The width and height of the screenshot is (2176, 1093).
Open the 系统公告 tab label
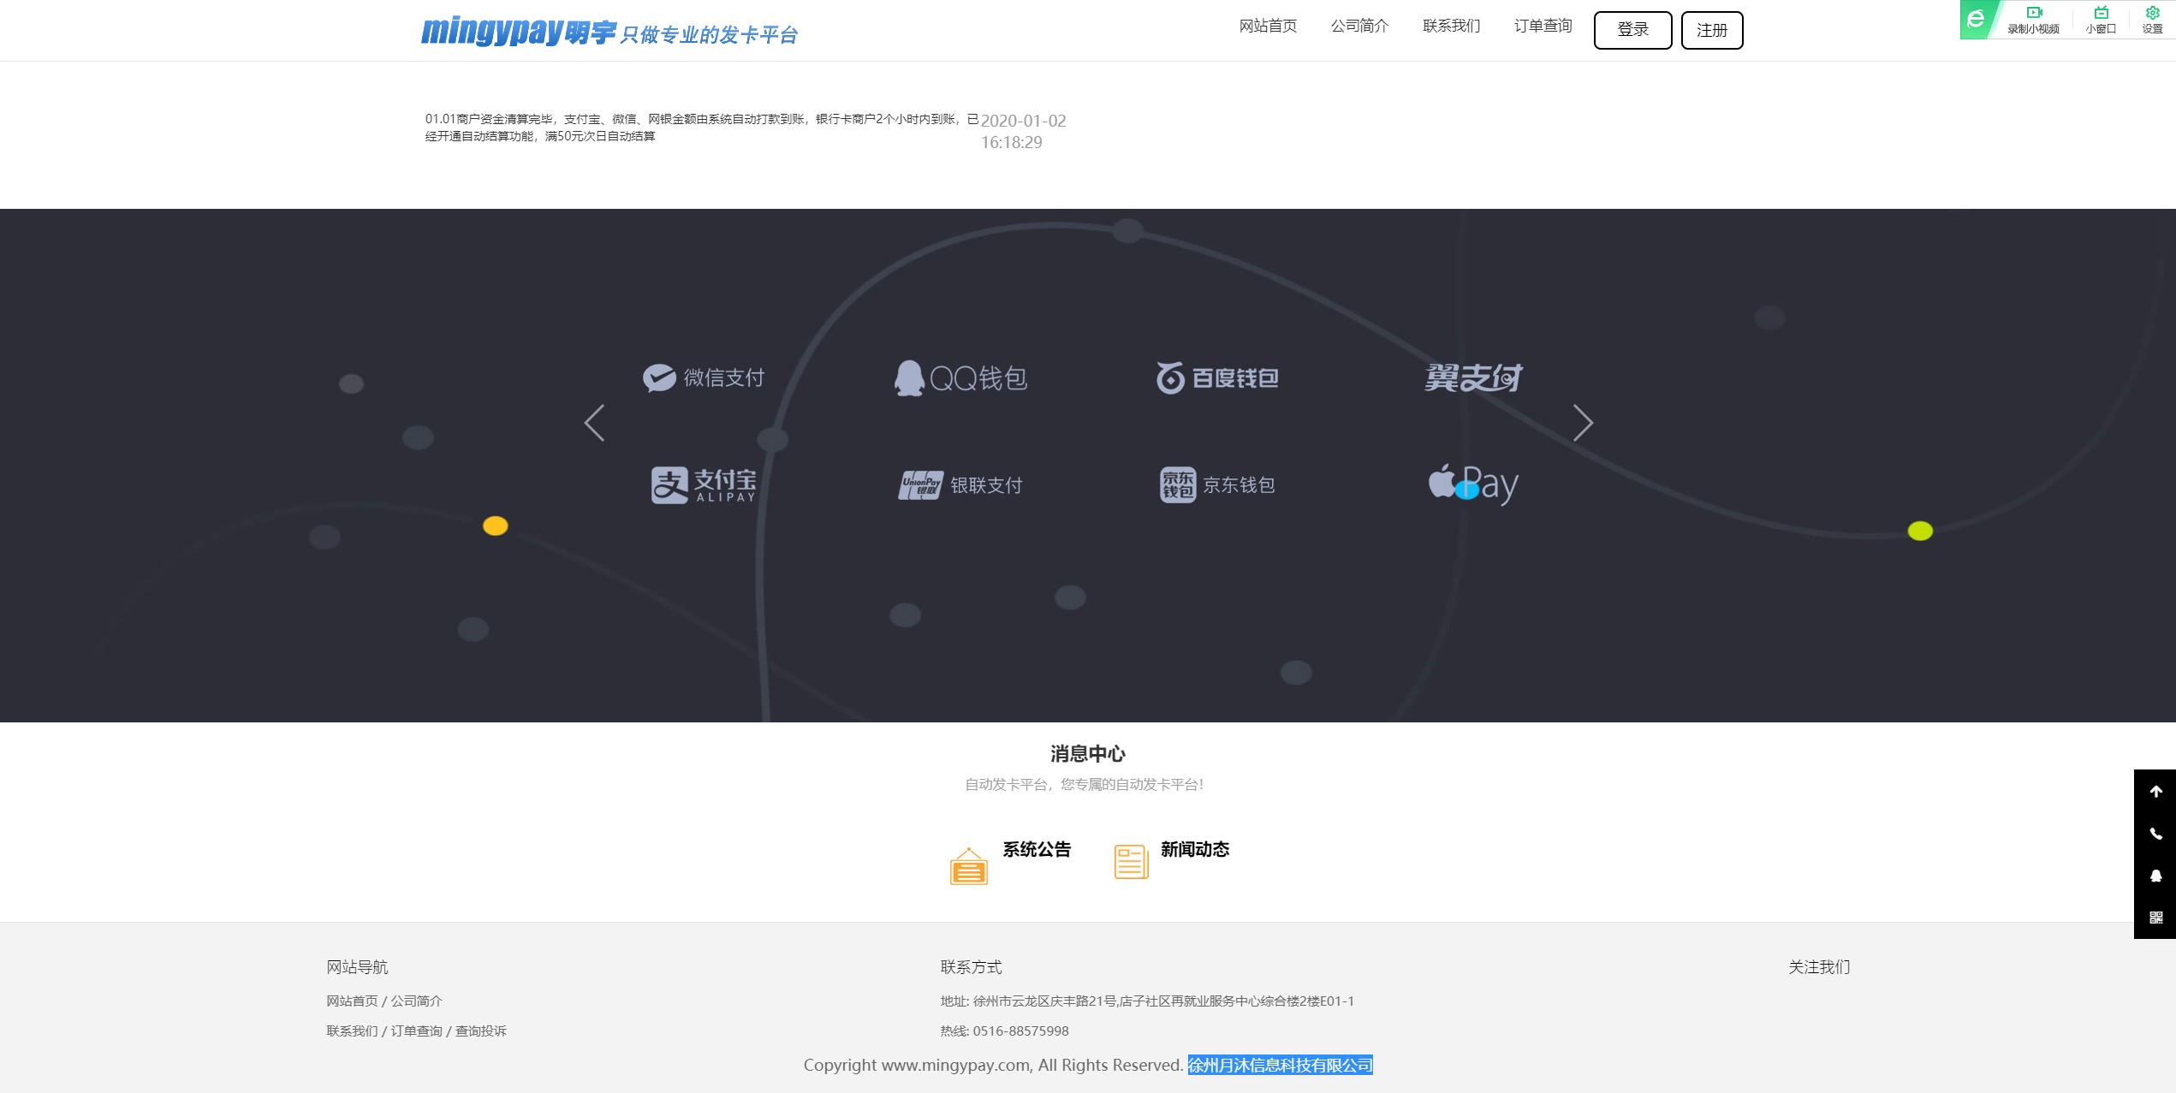tap(1037, 849)
